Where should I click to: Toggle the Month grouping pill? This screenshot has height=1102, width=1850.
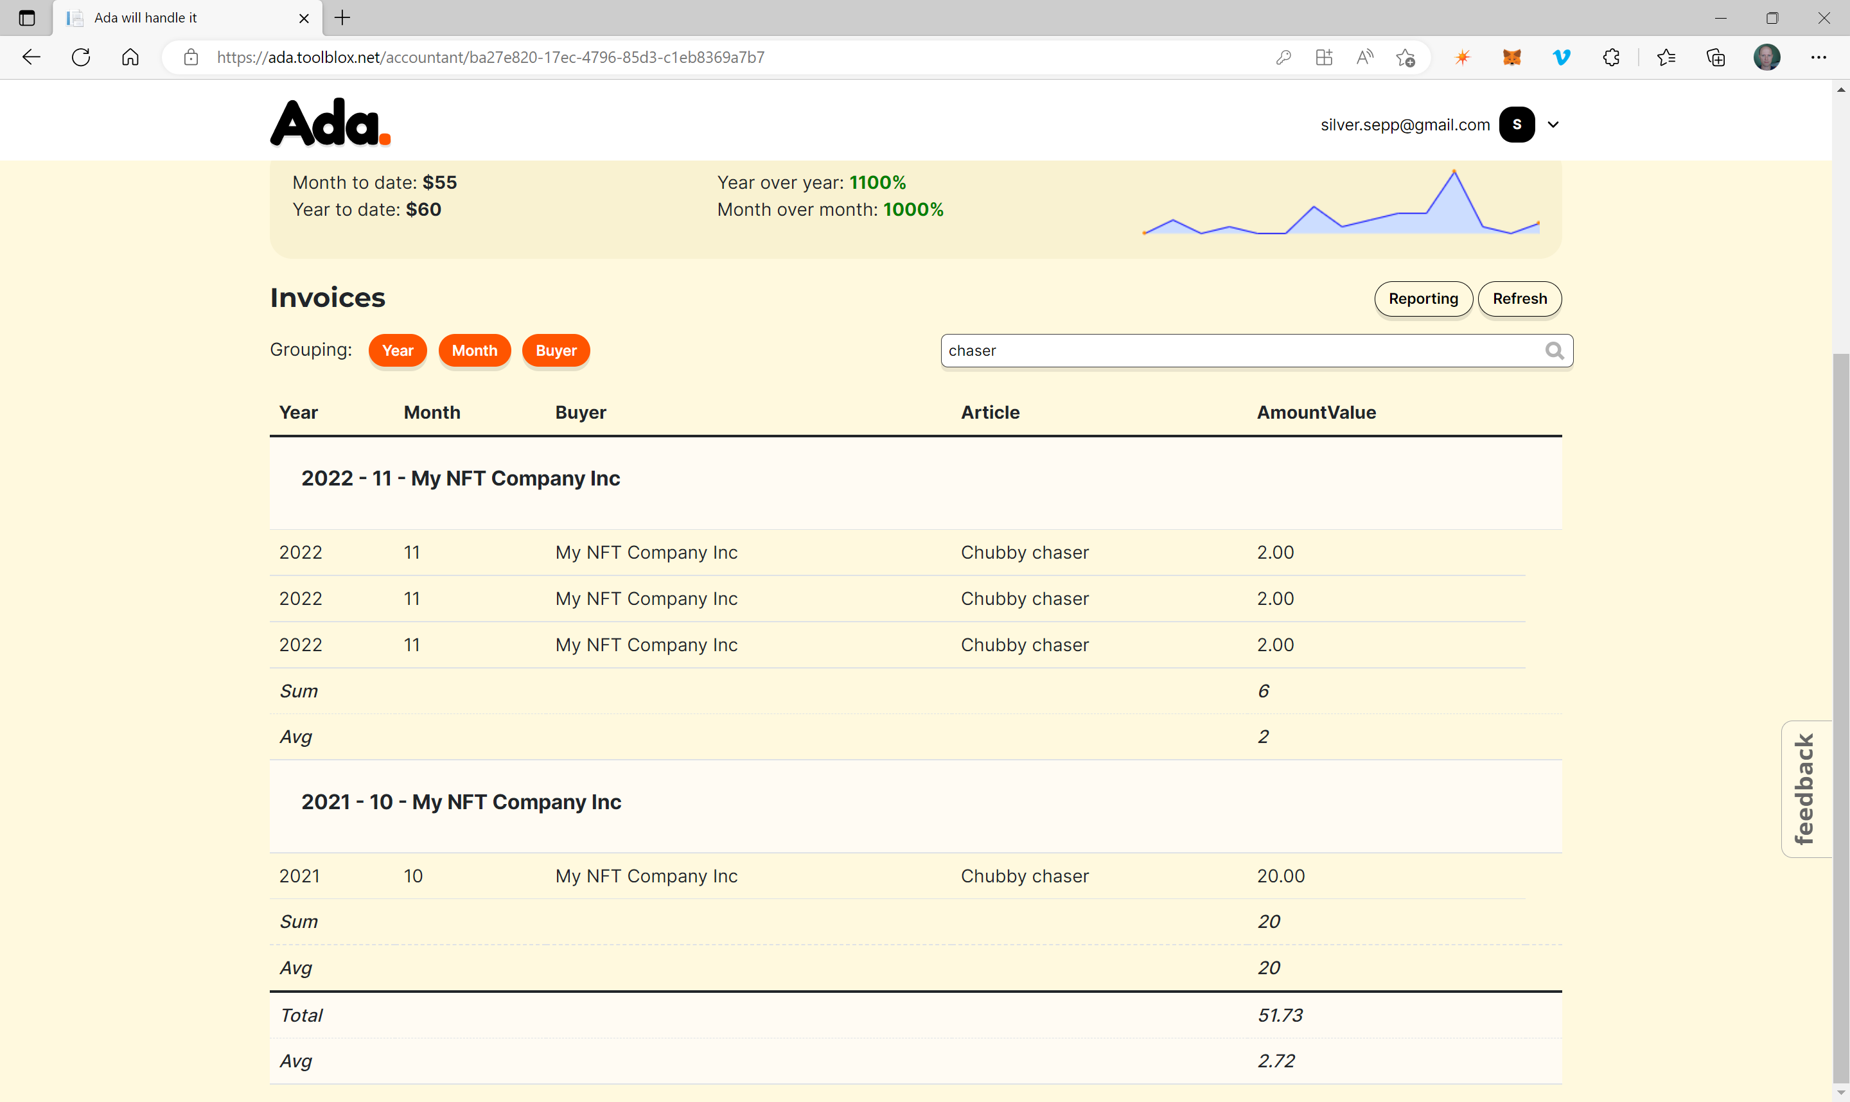(474, 351)
